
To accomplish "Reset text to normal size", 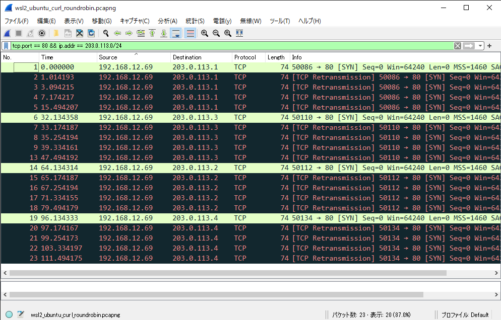I will [x=227, y=33].
